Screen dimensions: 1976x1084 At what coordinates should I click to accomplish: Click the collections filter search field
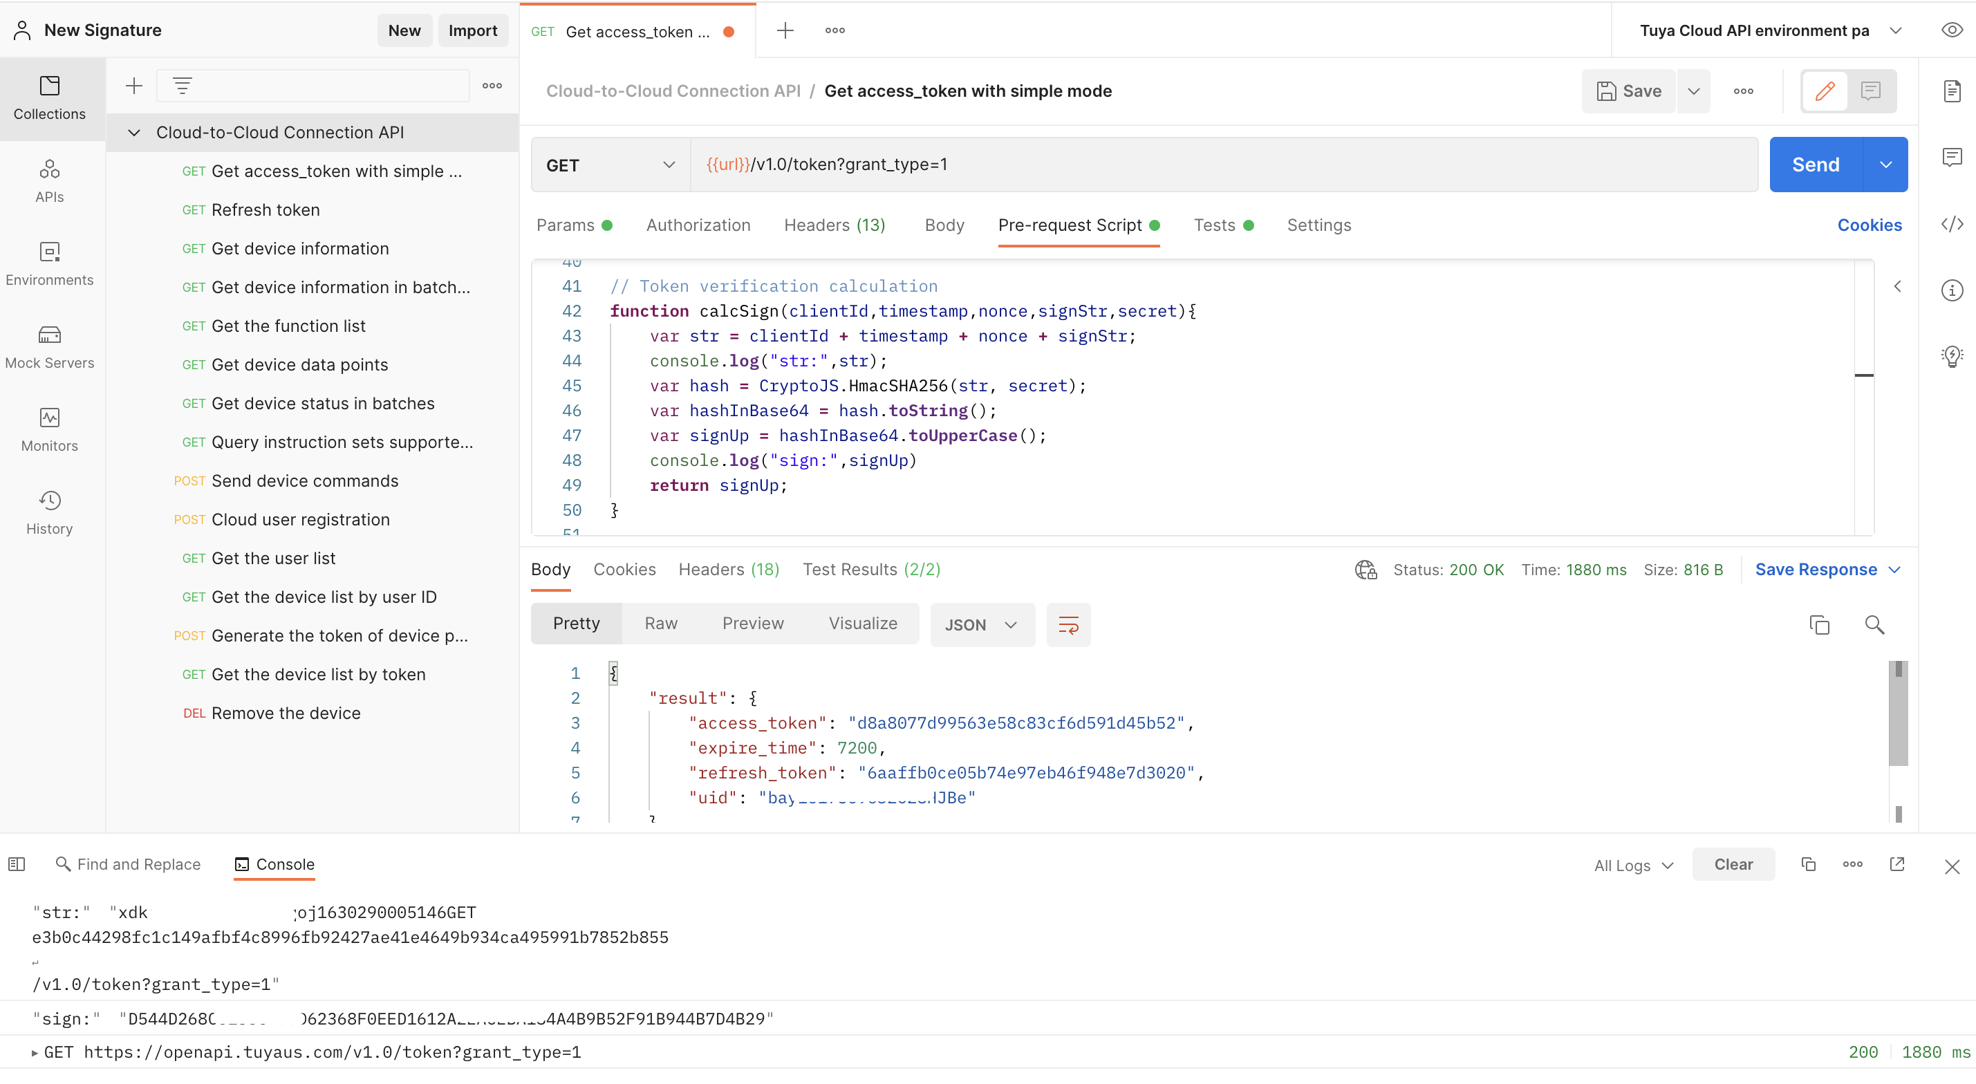[x=313, y=86]
